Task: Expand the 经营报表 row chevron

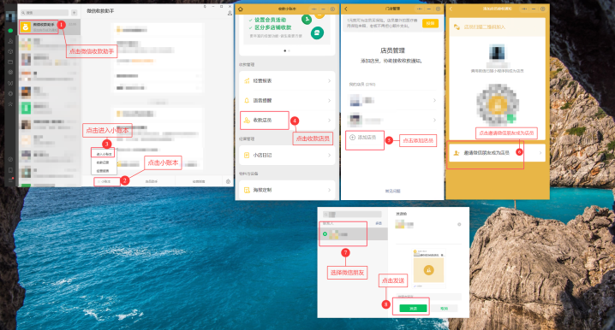Action: 329,81
